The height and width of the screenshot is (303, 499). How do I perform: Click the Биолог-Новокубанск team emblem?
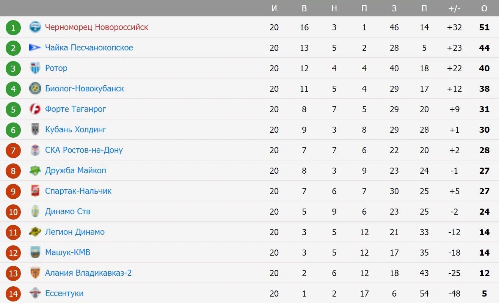coord(35,89)
